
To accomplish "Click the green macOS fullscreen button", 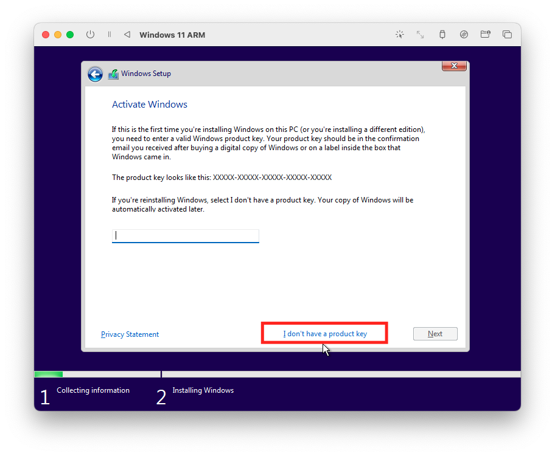I will (x=70, y=35).
